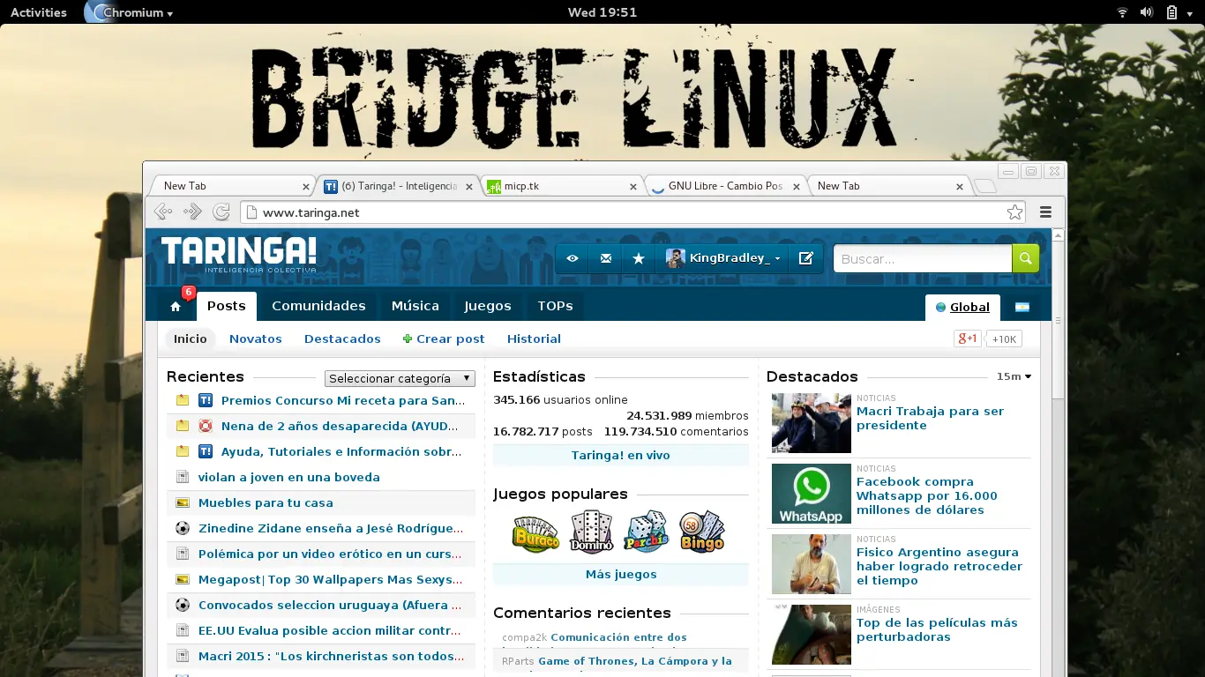Expand the KingBradley_ user menu arrow

tap(777, 259)
